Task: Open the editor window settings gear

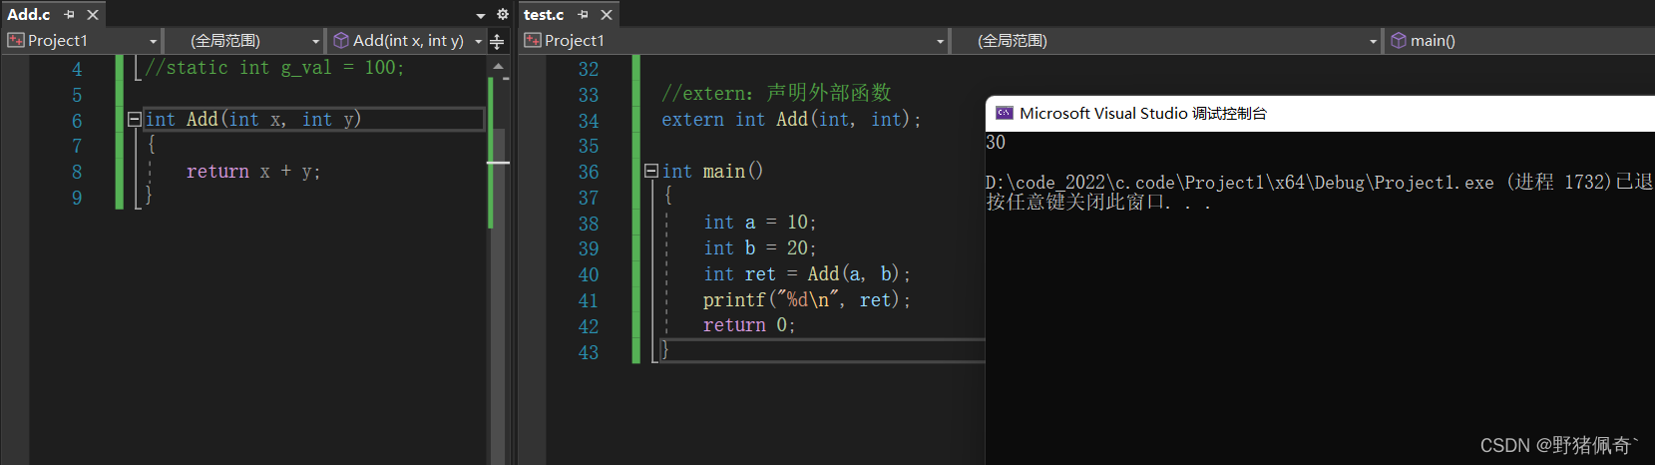Action: 503,15
